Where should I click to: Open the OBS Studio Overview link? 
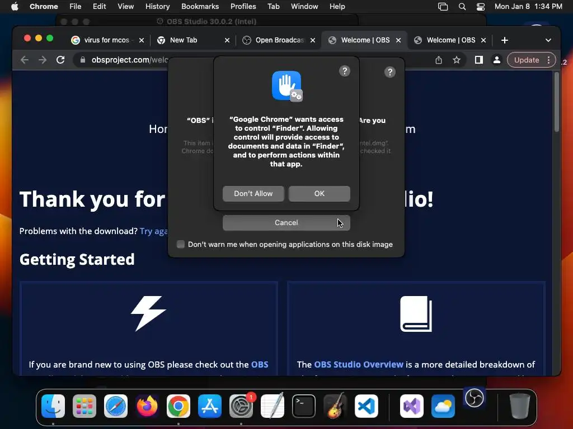[x=359, y=364]
